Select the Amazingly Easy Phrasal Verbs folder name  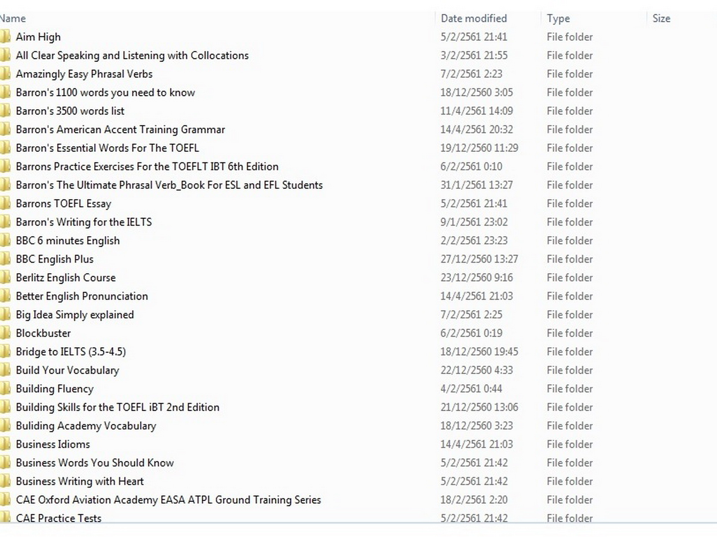click(84, 74)
